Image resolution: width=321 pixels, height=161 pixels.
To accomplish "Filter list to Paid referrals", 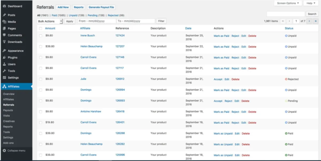I will coord(54,15).
